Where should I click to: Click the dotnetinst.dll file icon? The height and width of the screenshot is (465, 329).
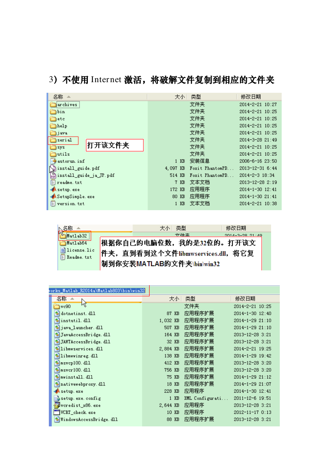(x=57, y=314)
